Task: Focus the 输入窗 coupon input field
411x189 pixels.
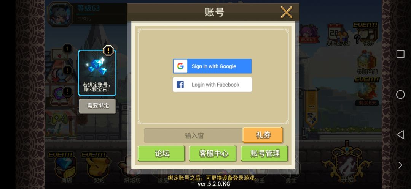Action: click(193, 135)
